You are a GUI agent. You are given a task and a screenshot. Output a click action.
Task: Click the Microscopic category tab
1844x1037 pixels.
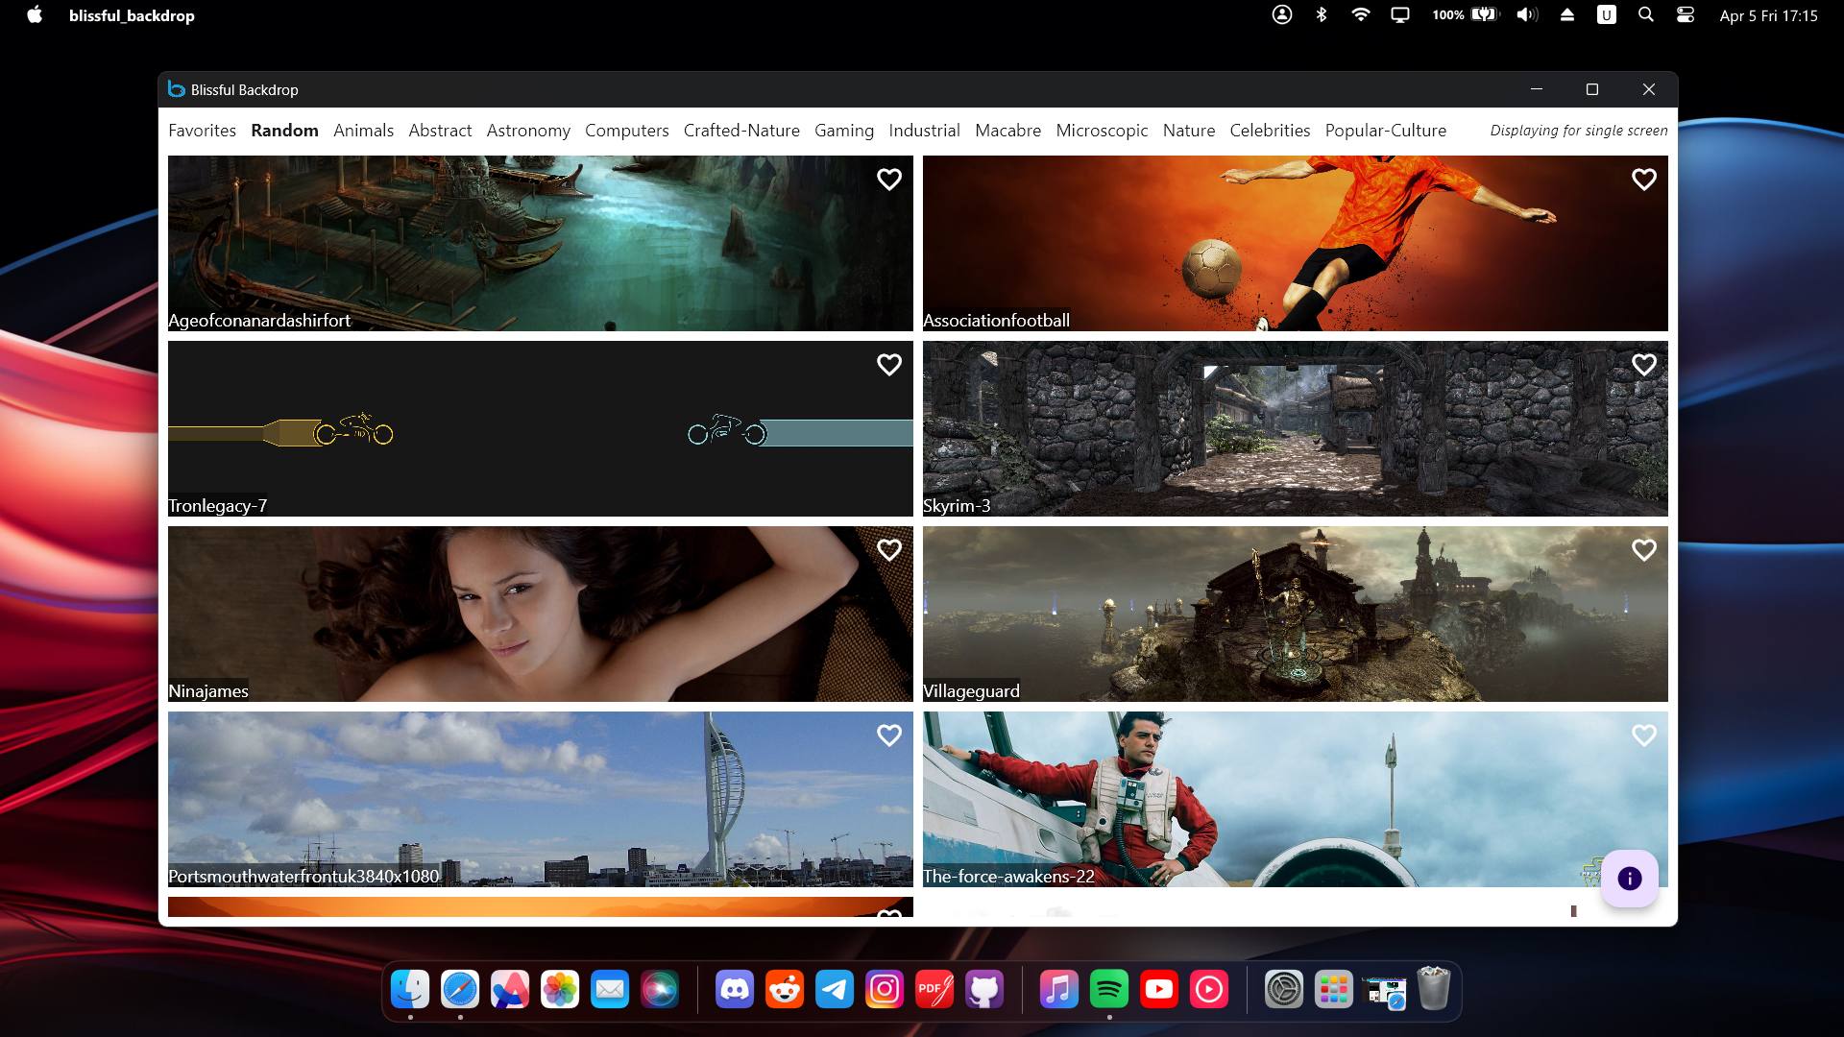(1102, 131)
